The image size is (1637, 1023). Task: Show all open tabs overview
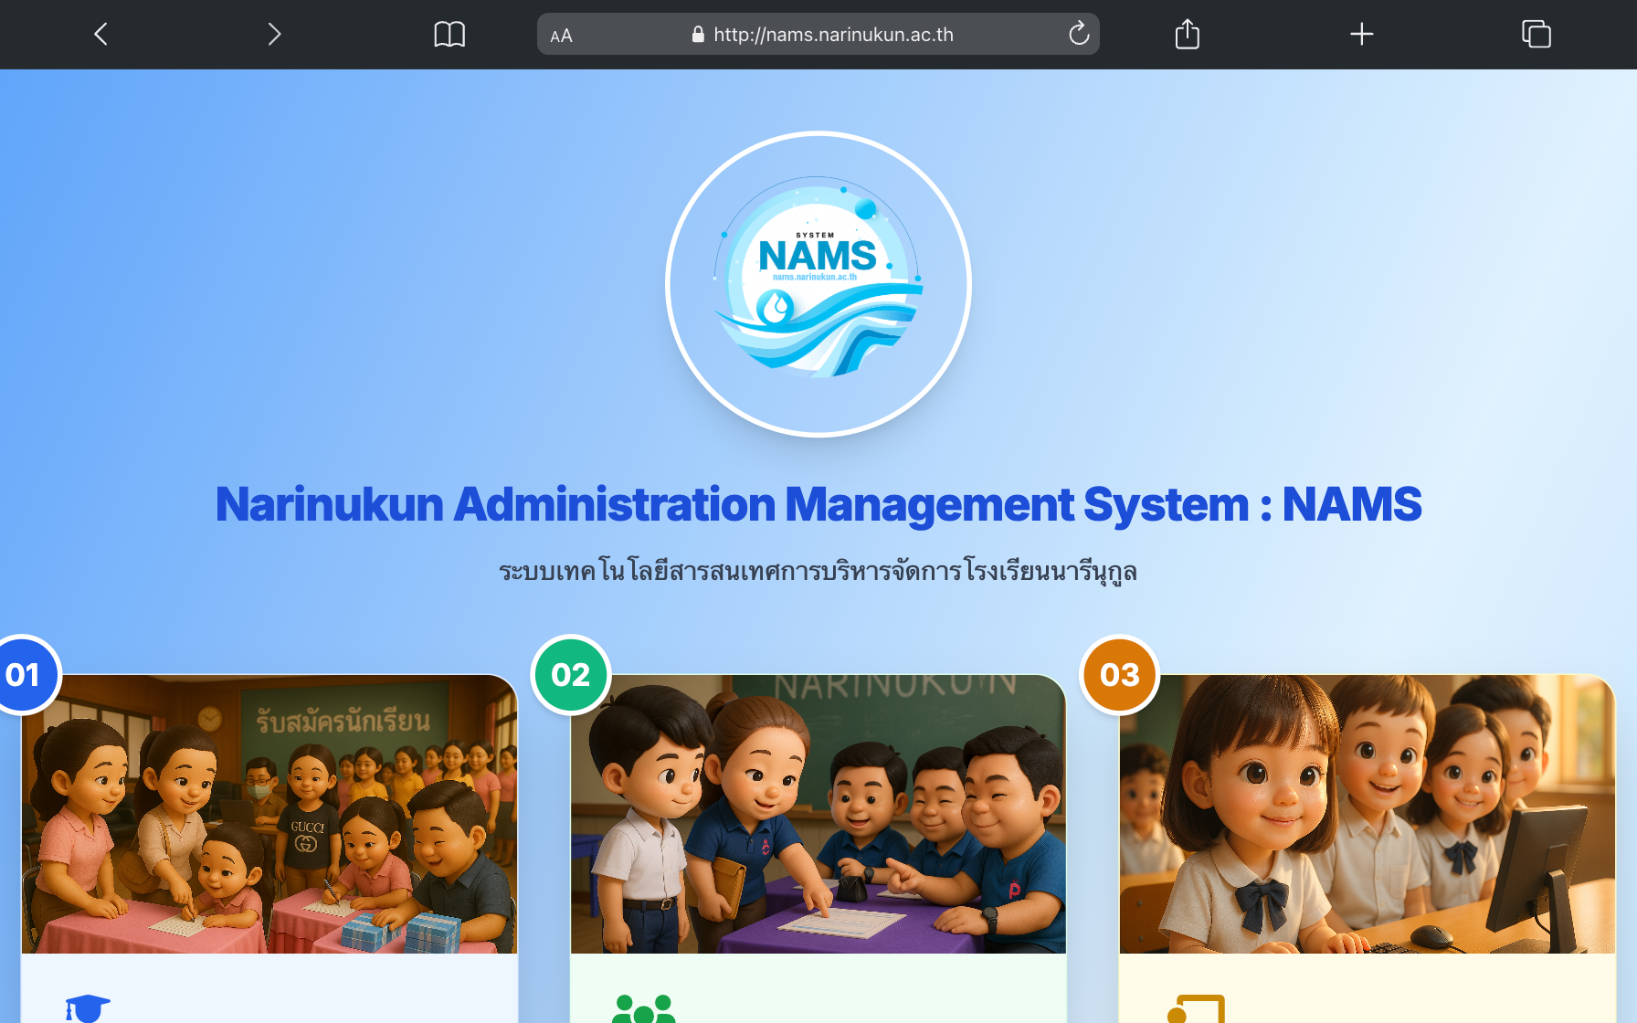(x=1536, y=35)
